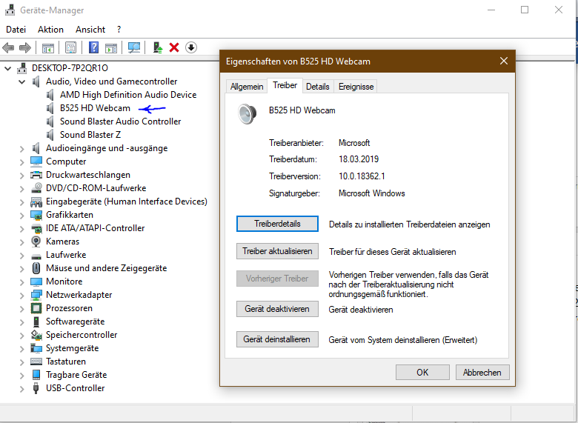Switch to the Details tab
Screen dimensions: 578x423
coord(318,87)
